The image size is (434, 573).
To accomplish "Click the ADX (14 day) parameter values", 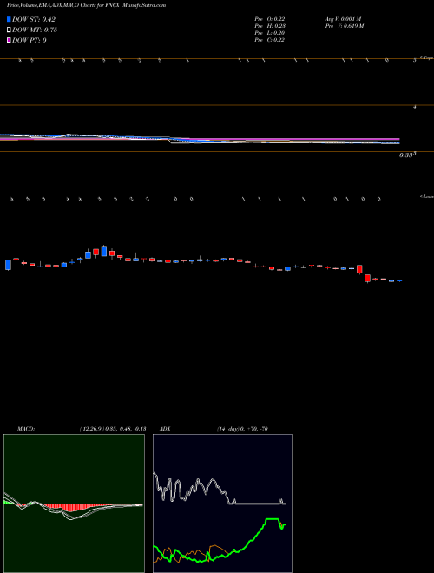I will pos(241,429).
